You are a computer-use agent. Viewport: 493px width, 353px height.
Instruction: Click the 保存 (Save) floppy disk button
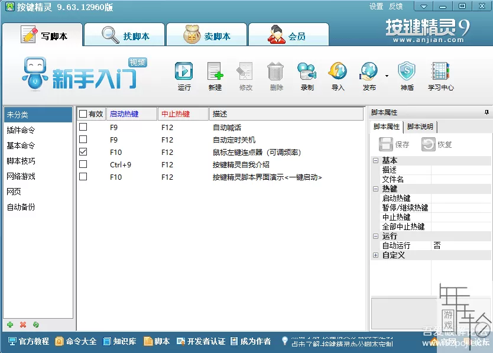(x=394, y=144)
